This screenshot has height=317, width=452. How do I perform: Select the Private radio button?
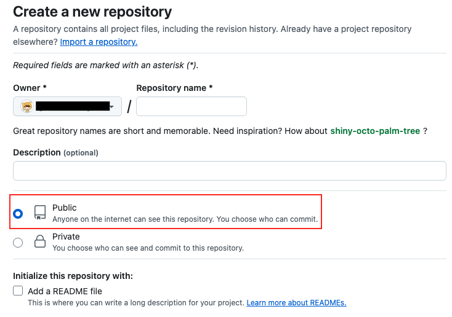point(18,243)
